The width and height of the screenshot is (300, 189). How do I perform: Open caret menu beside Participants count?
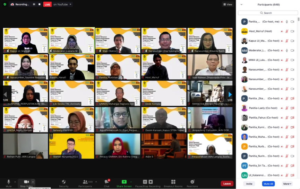tap(96, 182)
